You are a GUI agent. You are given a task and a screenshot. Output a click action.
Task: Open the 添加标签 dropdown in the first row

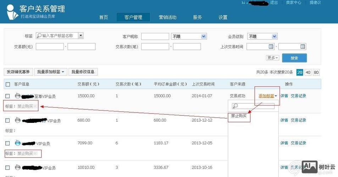pos(268,96)
